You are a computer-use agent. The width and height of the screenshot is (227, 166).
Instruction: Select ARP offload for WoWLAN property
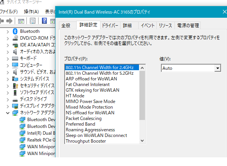pyautogui.click(x=102, y=79)
